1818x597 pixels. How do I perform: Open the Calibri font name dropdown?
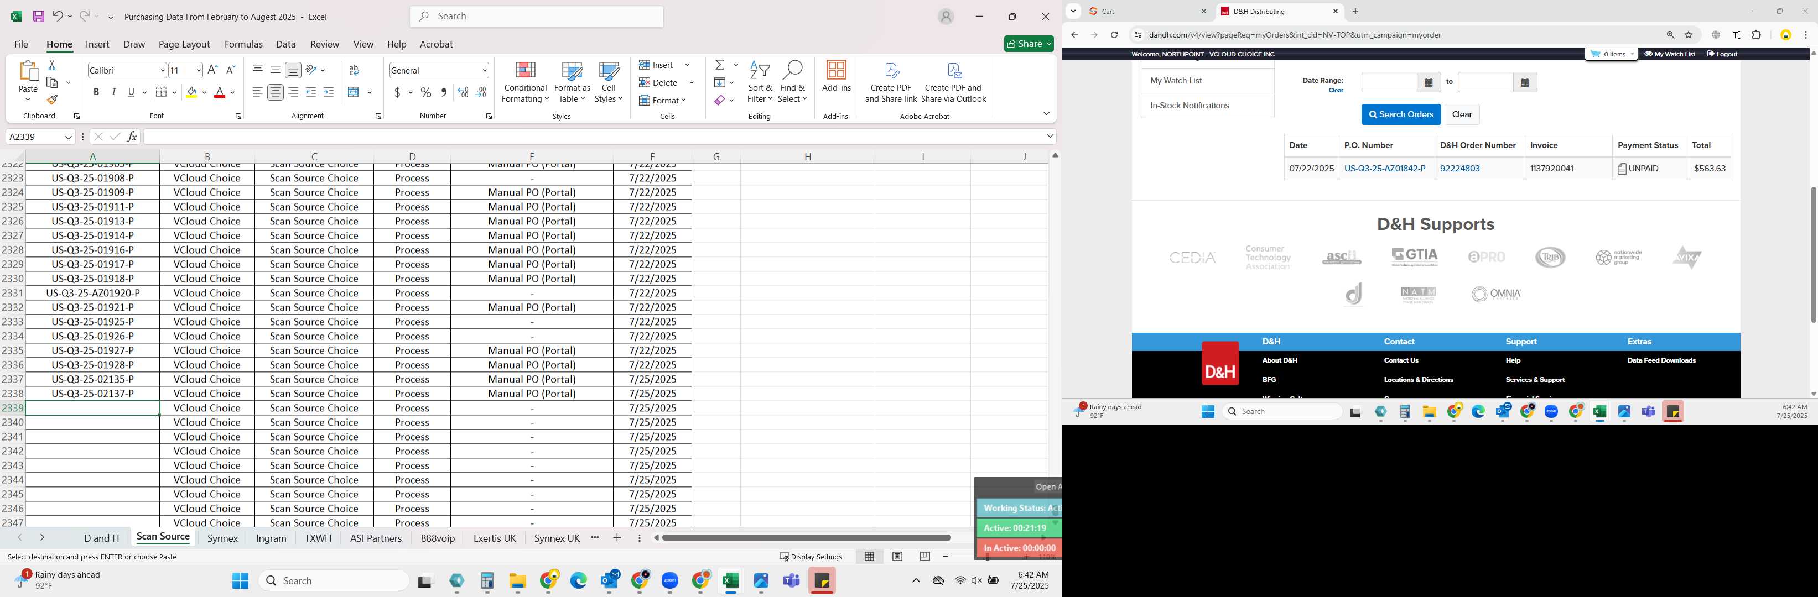(162, 71)
